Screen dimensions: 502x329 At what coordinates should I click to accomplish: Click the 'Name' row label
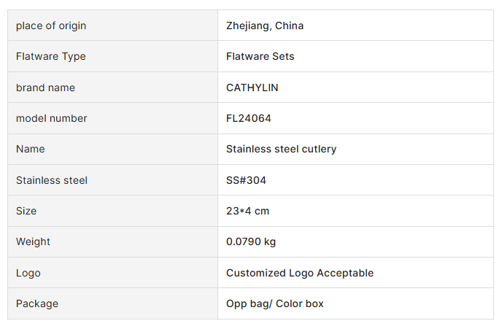[31, 149]
